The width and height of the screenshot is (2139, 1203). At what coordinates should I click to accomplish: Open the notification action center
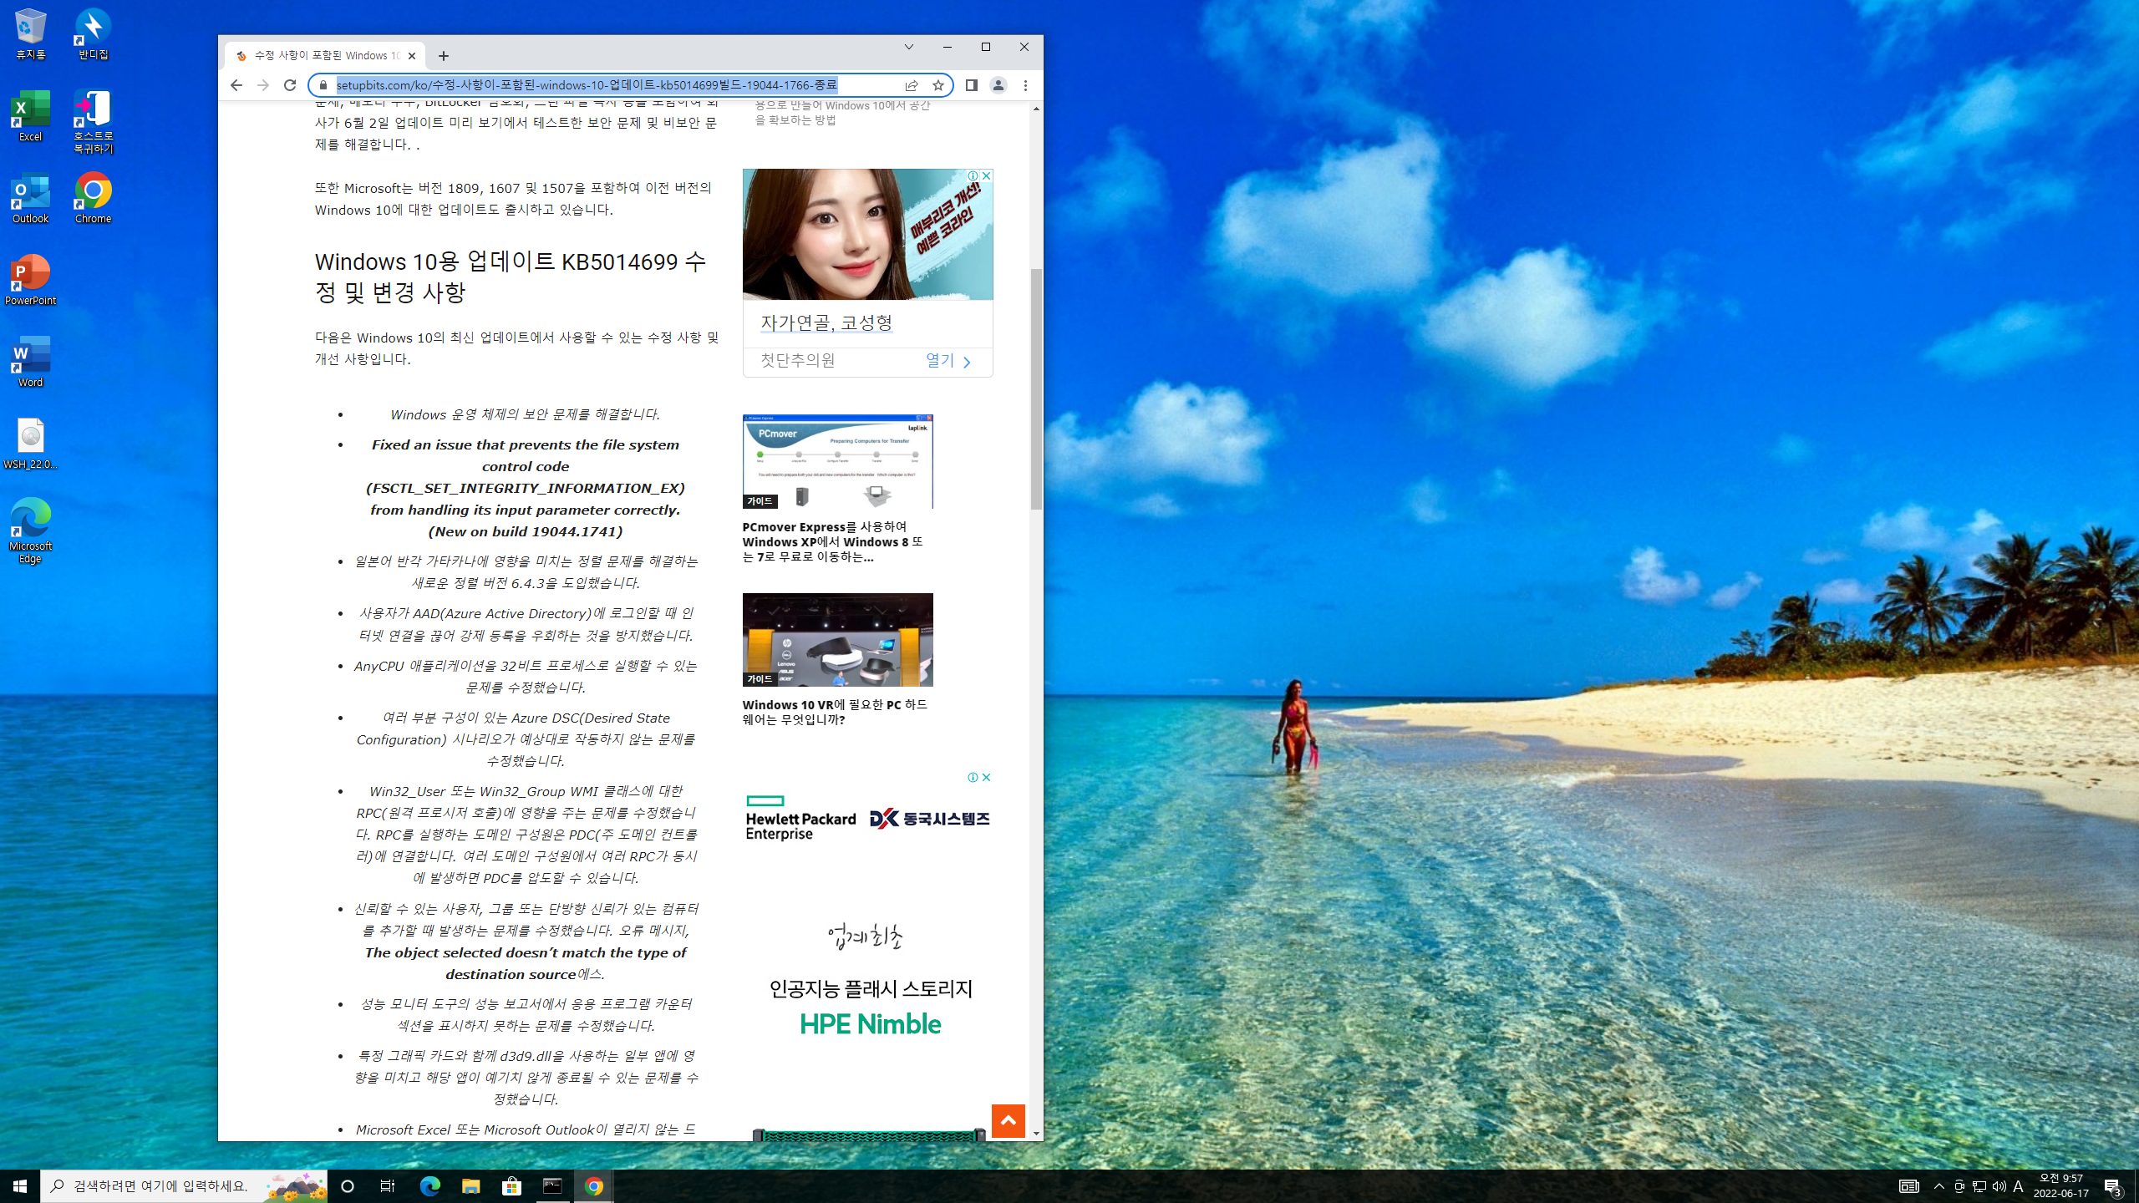pyautogui.click(x=2113, y=1186)
